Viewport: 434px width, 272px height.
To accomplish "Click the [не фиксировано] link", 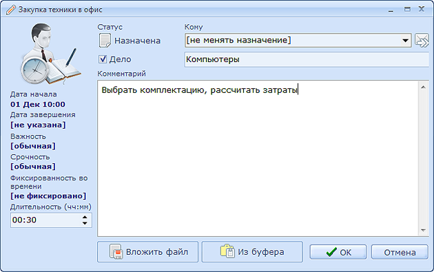I will click(48, 196).
